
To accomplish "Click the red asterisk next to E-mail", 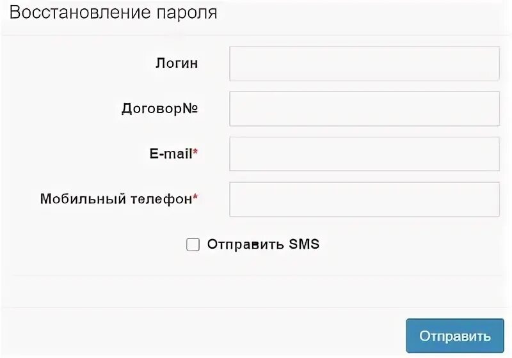I will (x=195, y=153).
